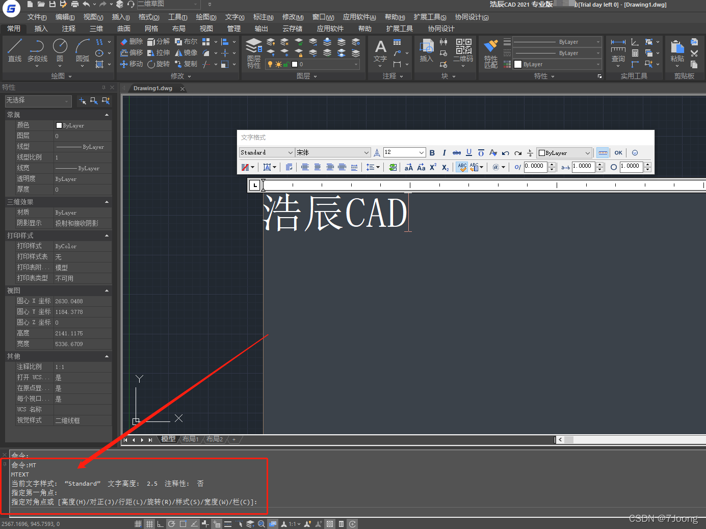
Task: Click the 特性匹配 match properties tool
Action: click(490, 53)
